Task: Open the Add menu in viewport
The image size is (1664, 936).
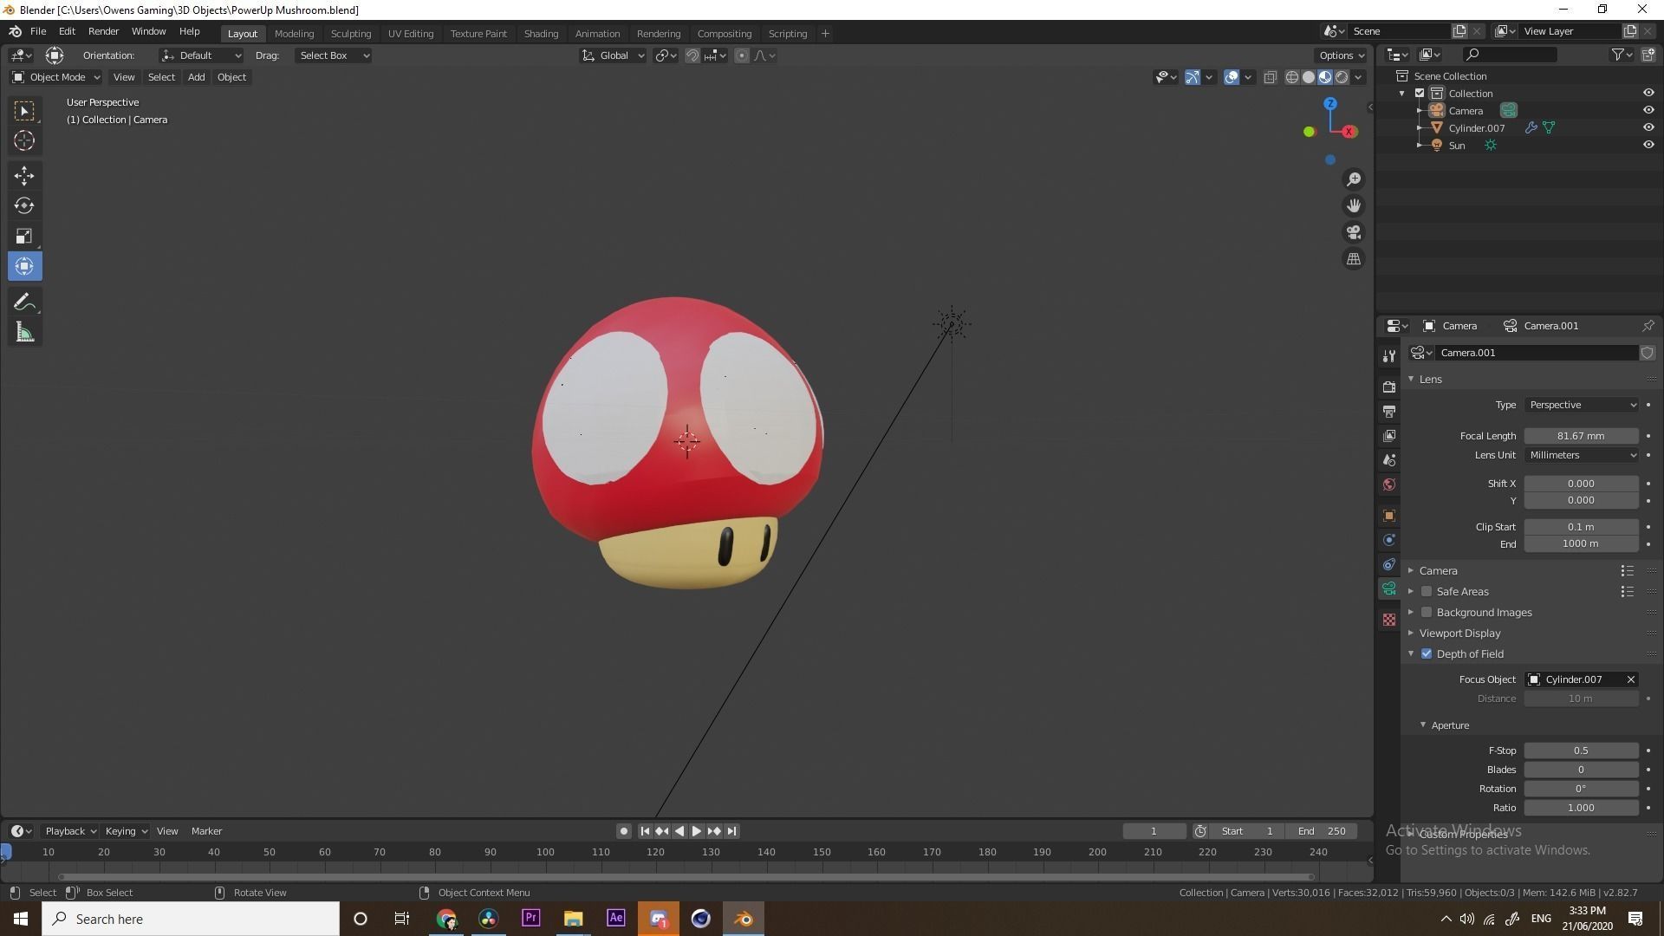Action: [197, 77]
